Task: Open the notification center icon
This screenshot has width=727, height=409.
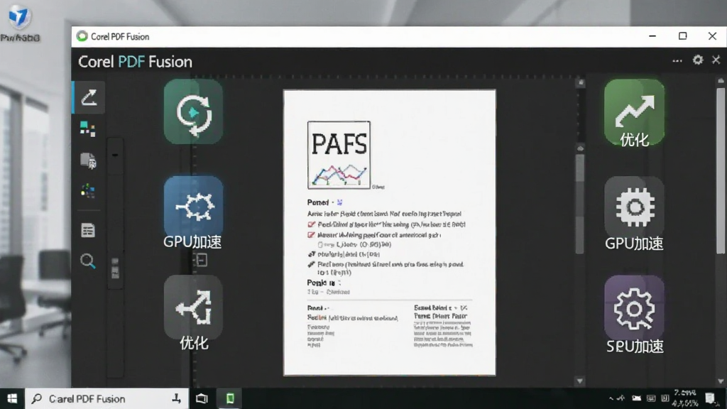Action: (710, 398)
